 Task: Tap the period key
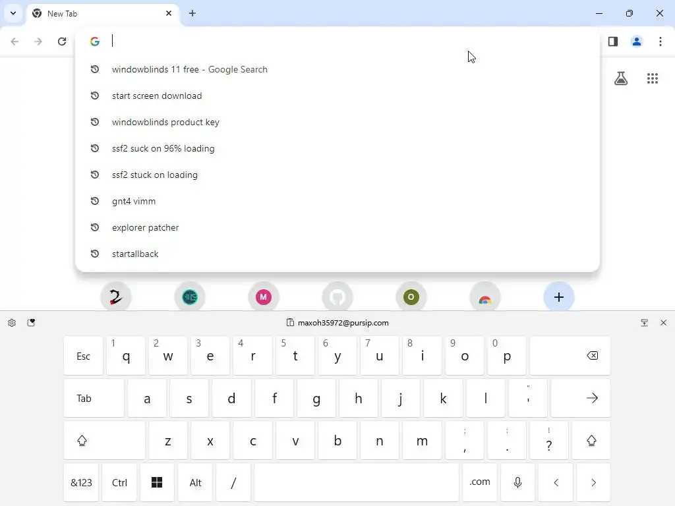click(x=507, y=440)
